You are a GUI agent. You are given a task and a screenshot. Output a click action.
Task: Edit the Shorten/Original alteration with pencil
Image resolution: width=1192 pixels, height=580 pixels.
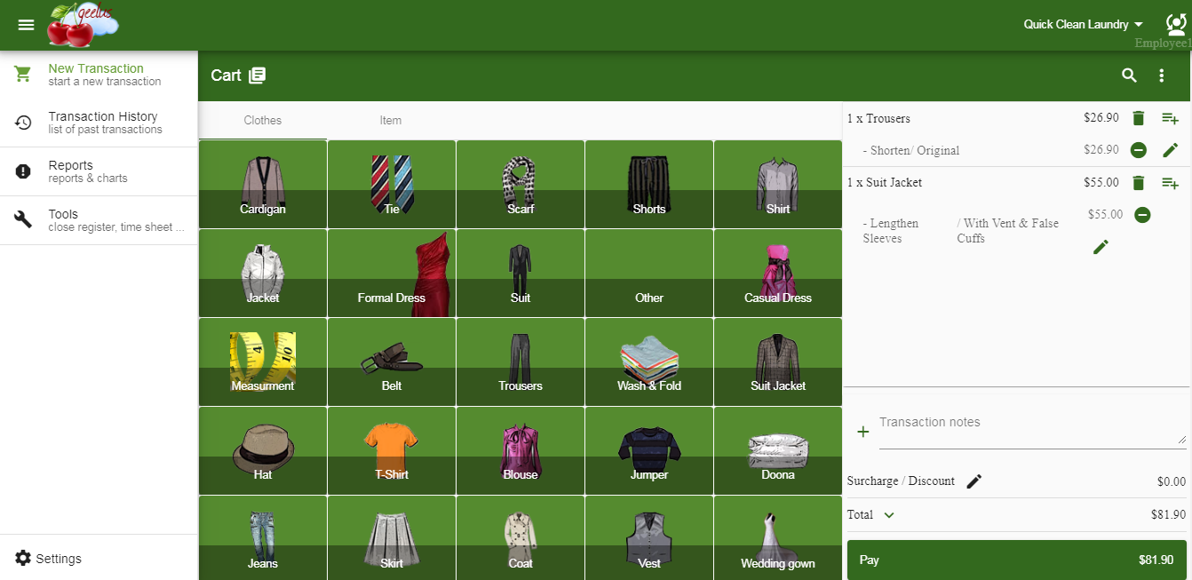(x=1170, y=150)
